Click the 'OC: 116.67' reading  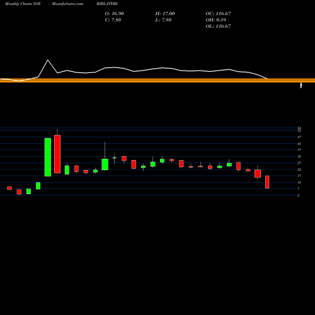(x=218, y=13)
